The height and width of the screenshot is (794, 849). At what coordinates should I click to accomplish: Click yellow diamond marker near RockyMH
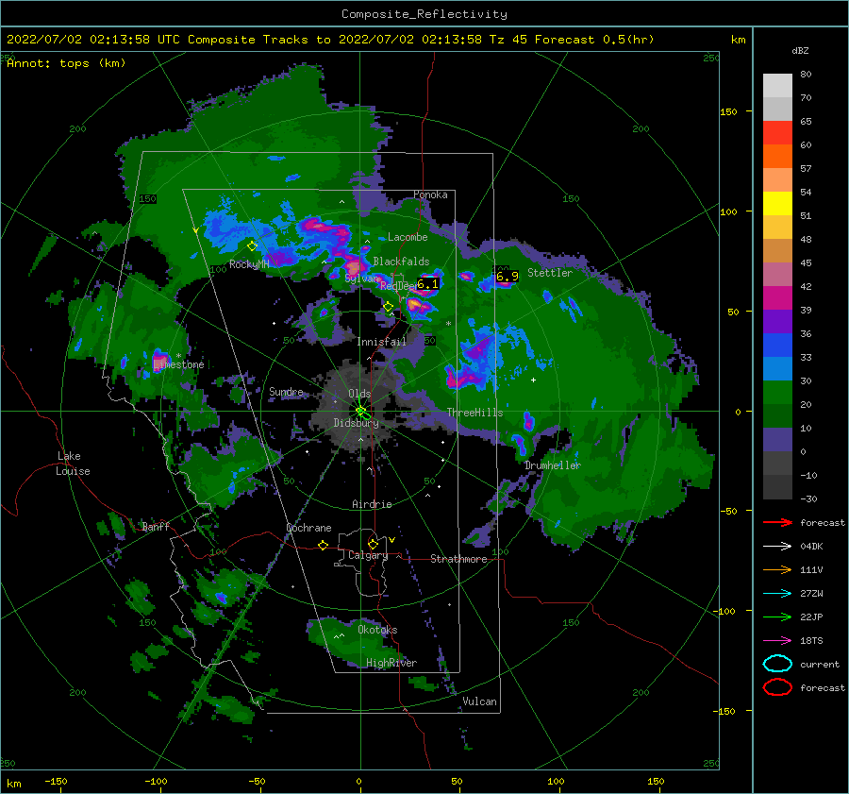(252, 246)
